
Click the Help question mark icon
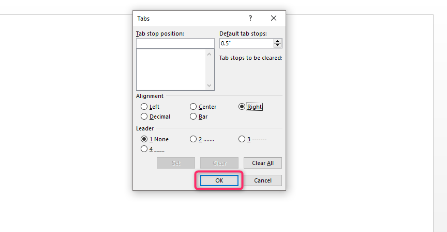[250, 18]
